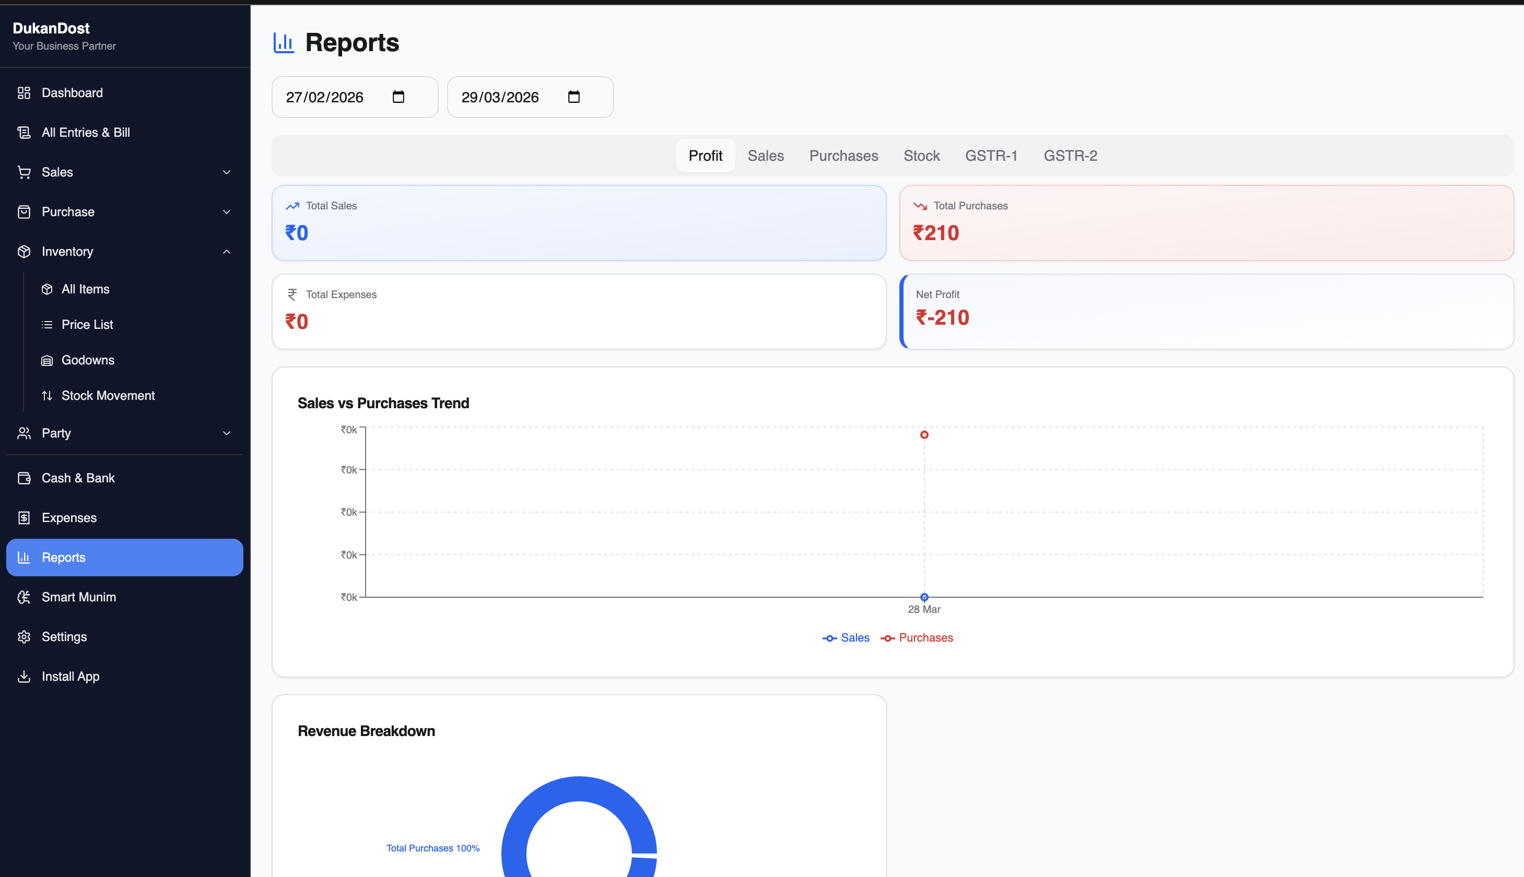Switch to the Stock report tab
This screenshot has width=1524, height=877.
(921, 156)
